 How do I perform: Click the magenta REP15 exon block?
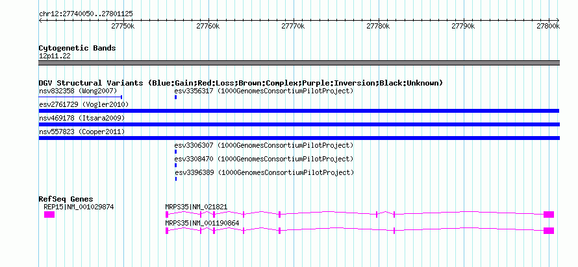49,215
